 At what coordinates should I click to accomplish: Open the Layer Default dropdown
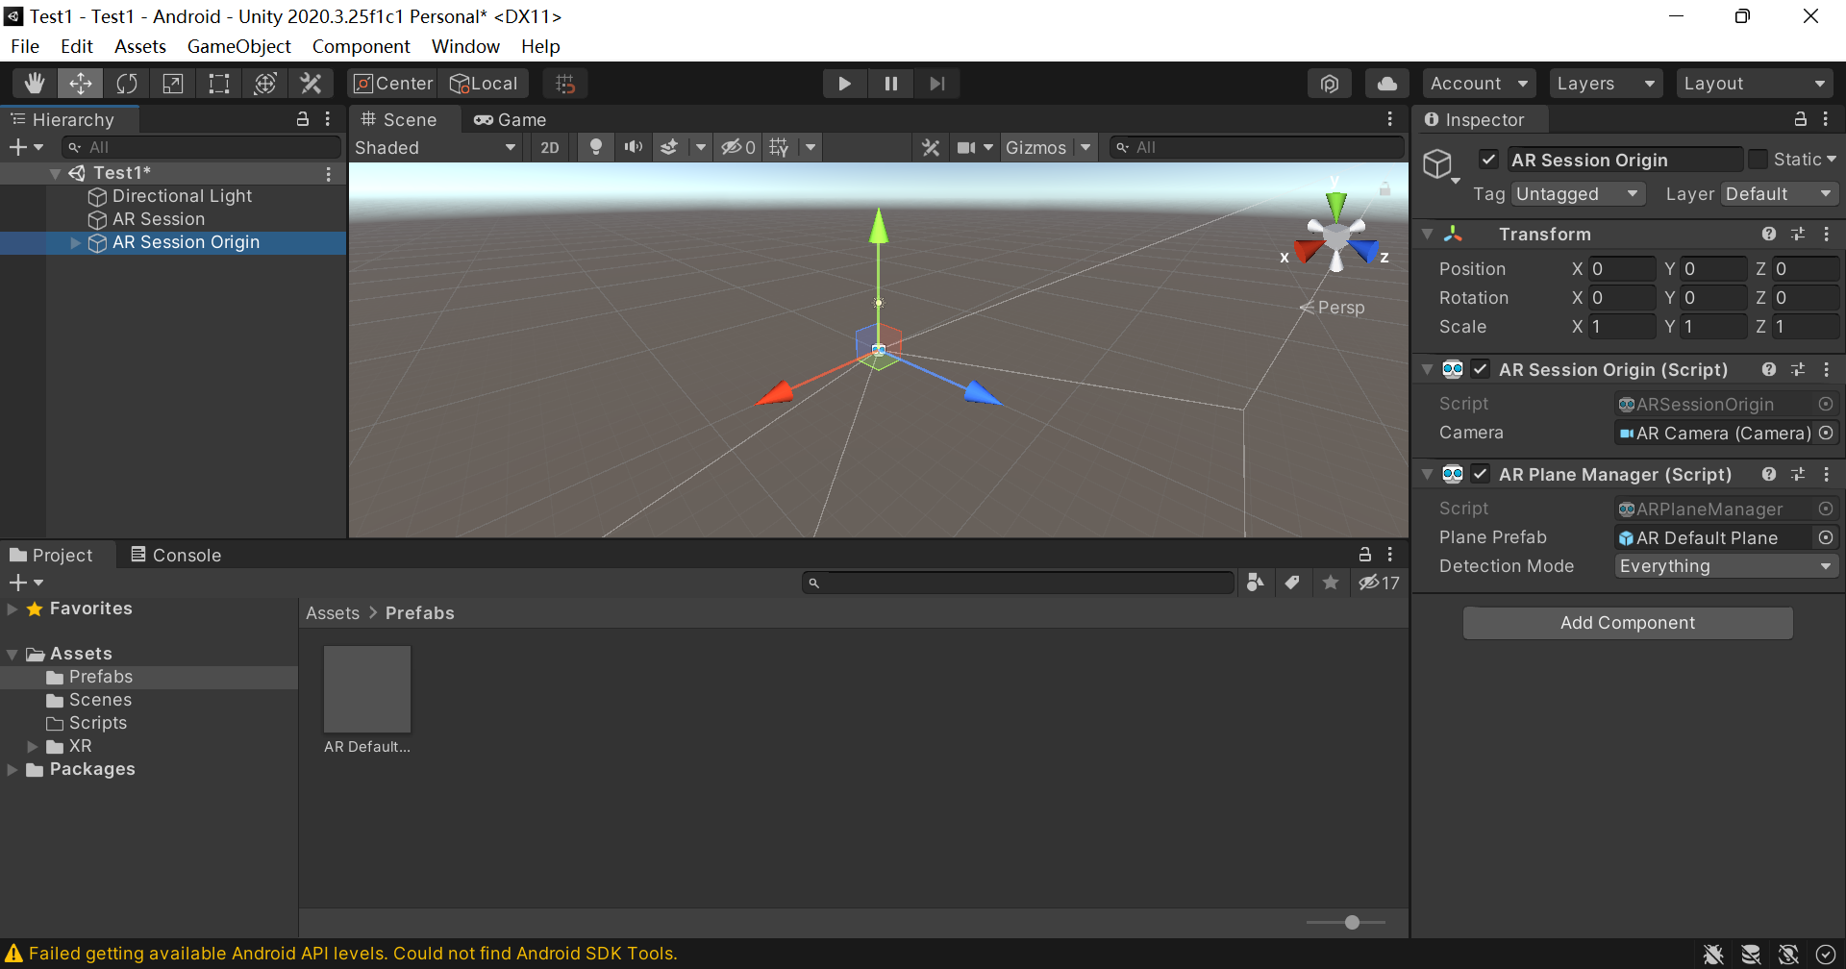click(x=1780, y=194)
